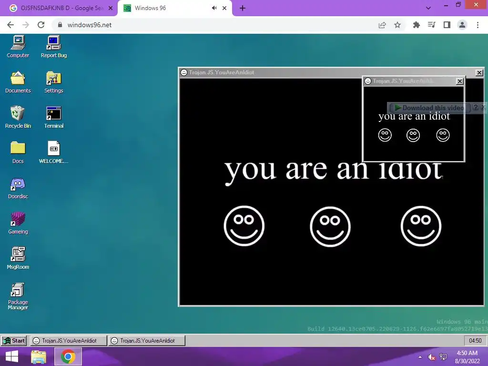Click the right smiley in the large window
Screen dimensions: 488x366
coord(421,226)
